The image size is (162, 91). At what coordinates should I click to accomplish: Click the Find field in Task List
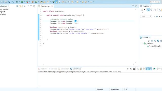tap(146, 16)
